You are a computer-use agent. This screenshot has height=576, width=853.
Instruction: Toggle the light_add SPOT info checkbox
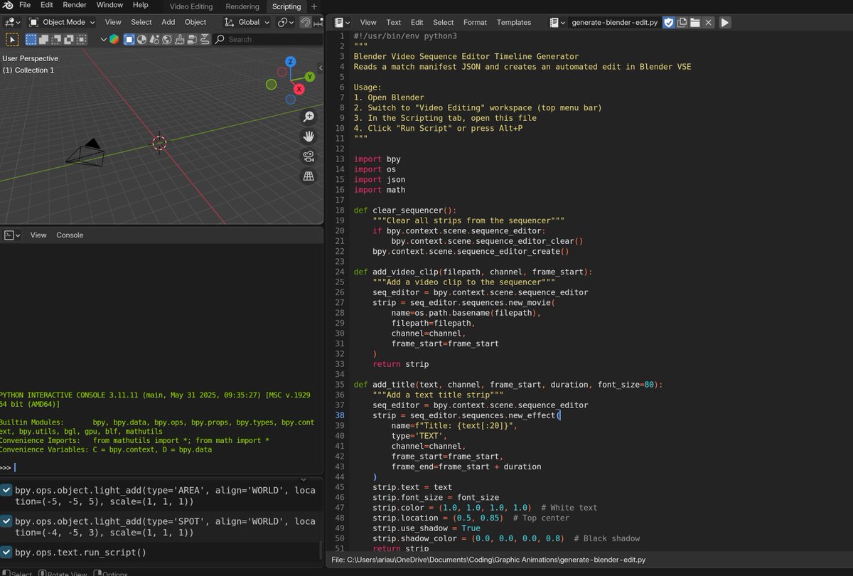[x=6, y=521]
